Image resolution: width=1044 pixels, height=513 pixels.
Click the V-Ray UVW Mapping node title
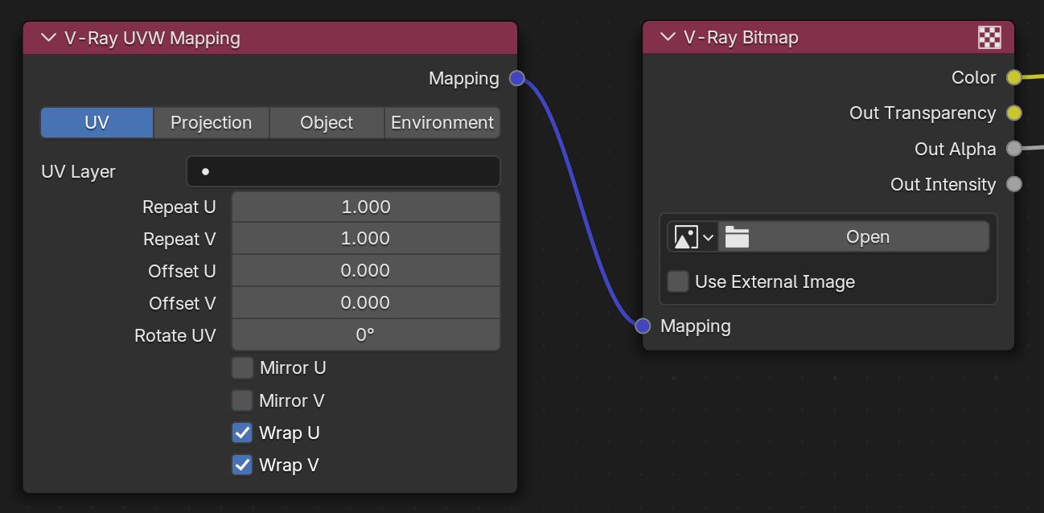(152, 38)
